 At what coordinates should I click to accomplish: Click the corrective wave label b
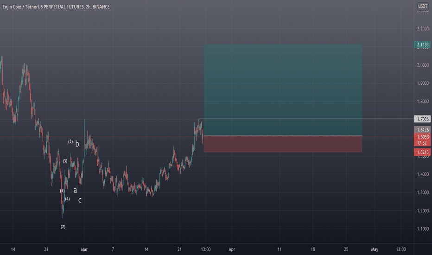tap(77, 144)
